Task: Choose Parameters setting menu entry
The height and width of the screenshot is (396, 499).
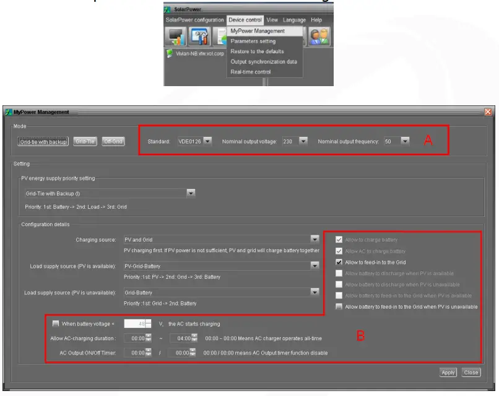Action: coord(265,41)
